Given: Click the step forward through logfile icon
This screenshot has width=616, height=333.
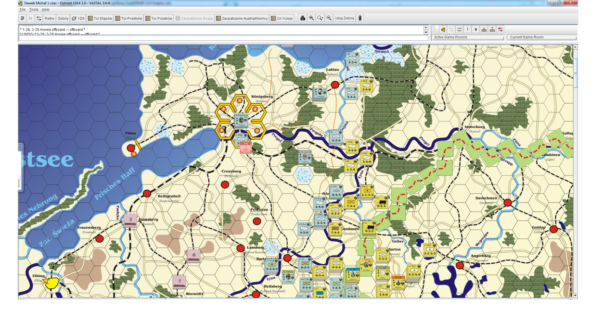Looking at the screenshot, I should point(30,18).
